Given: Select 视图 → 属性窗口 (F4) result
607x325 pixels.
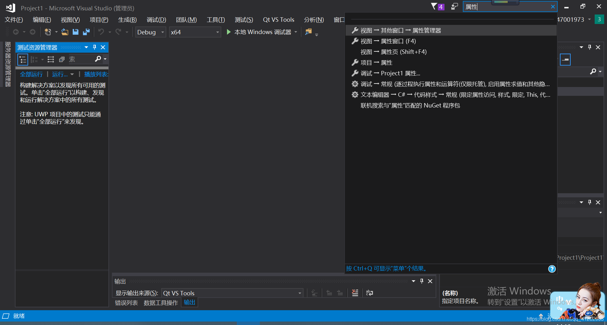Looking at the screenshot, I should [x=451, y=41].
